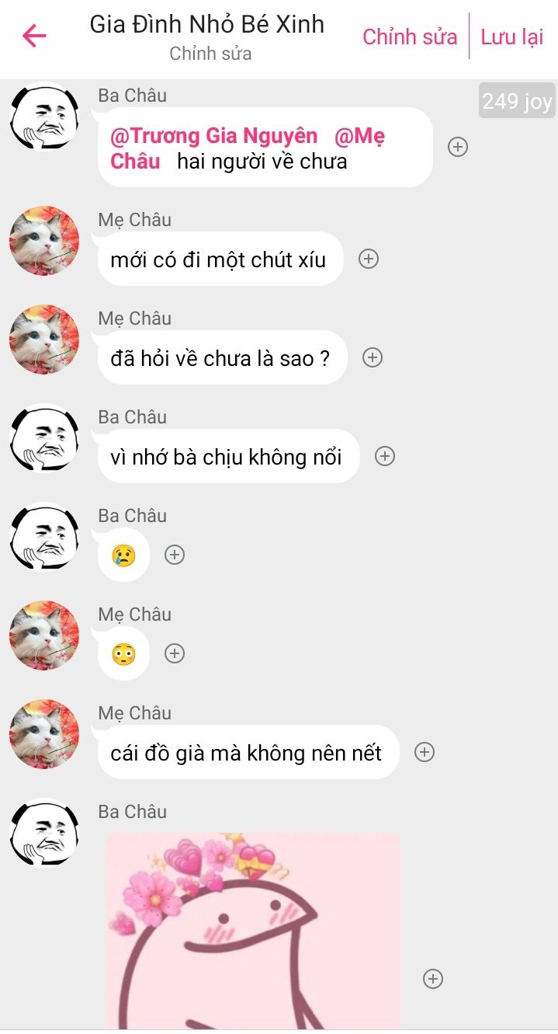This screenshot has height=1034, width=558.
Task: Click plus icon next to "mới có đi một chút xíu"
Action: [x=369, y=259]
